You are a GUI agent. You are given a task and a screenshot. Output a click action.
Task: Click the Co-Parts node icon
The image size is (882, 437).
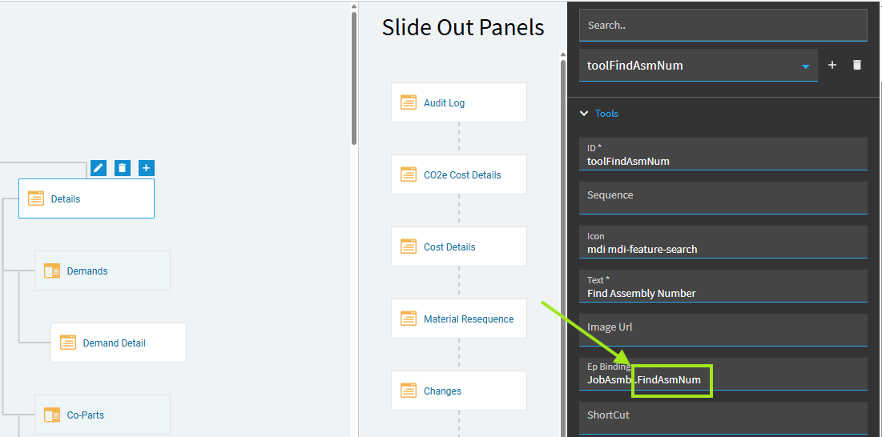(x=52, y=415)
